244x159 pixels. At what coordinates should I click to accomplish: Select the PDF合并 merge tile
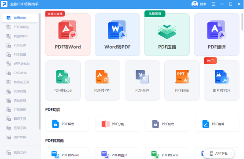142,80
